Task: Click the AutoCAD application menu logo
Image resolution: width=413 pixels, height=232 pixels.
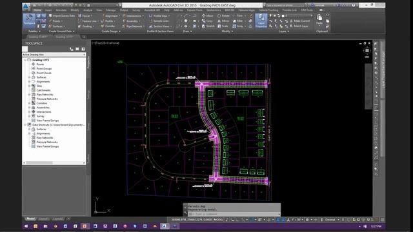Action: pos(26,6)
